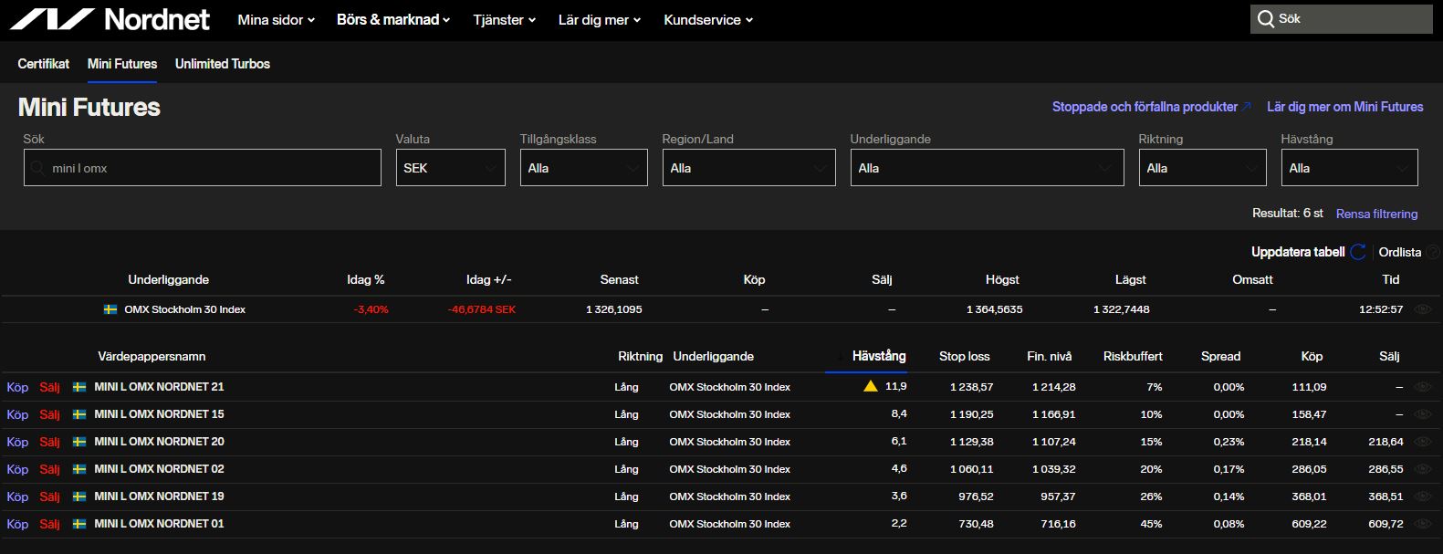Toggle watch eye for MINI L OMX NORDNET 21
Viewport: 1443px width, 554px height.
[1421, 387]
